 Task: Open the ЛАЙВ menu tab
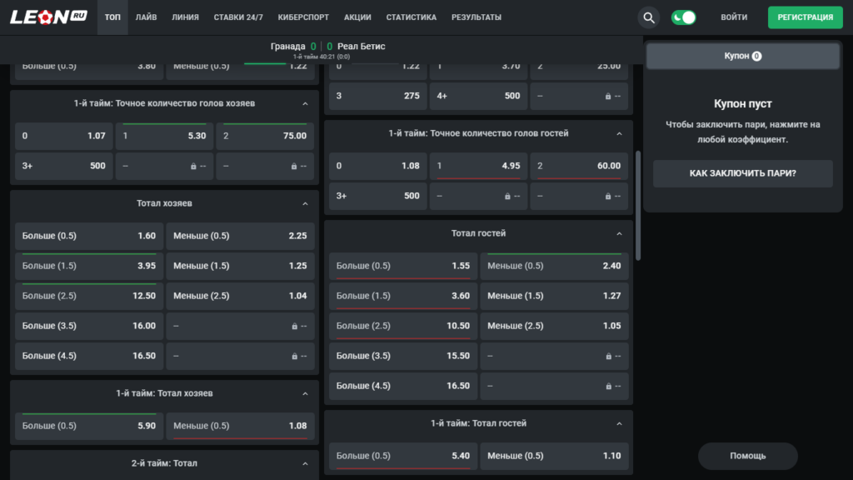[146, 17]
